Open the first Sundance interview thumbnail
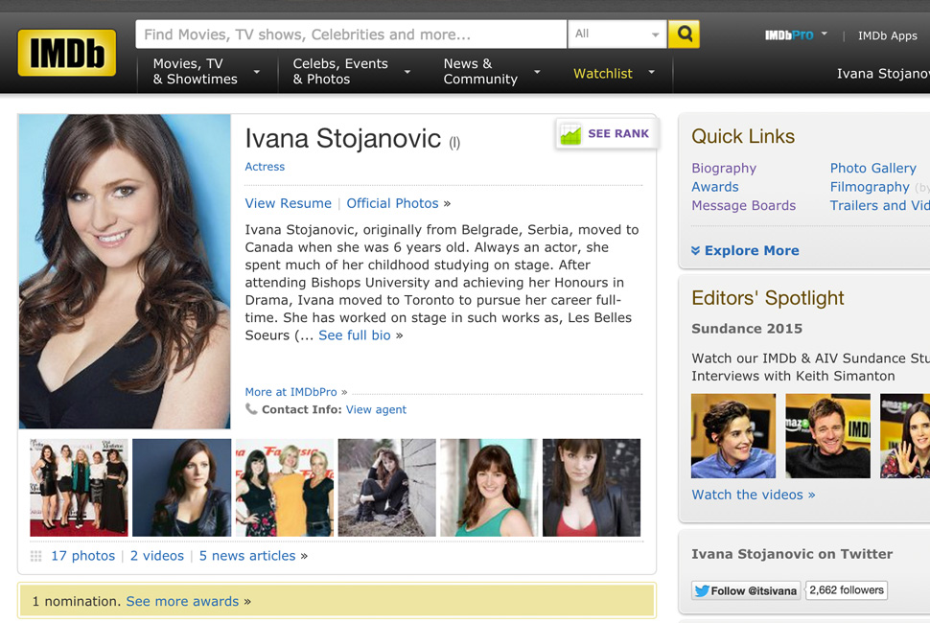Screen dimensions: 930x623 click(733, 436)
